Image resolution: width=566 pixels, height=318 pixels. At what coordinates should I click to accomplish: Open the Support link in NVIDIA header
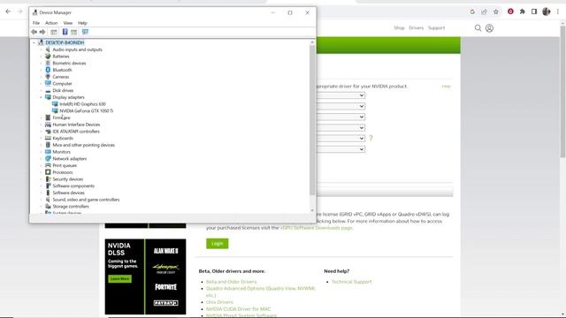point(436,27)
